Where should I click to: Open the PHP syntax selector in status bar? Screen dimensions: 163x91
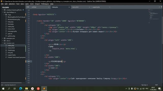point(156,85)
